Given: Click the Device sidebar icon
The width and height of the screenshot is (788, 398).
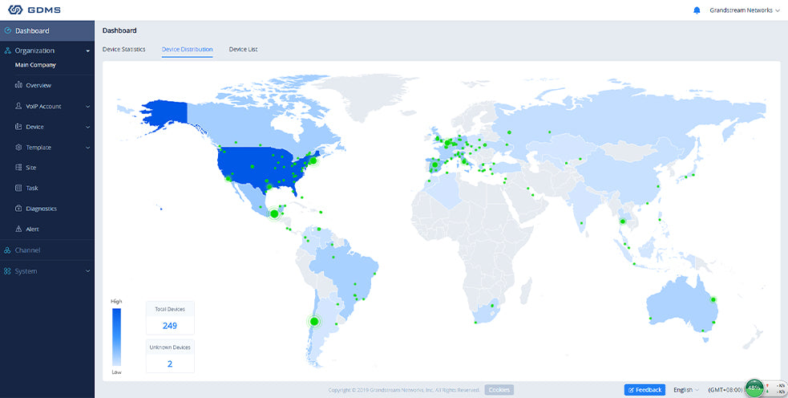Looking at the screenshot, I should point(18,127).
